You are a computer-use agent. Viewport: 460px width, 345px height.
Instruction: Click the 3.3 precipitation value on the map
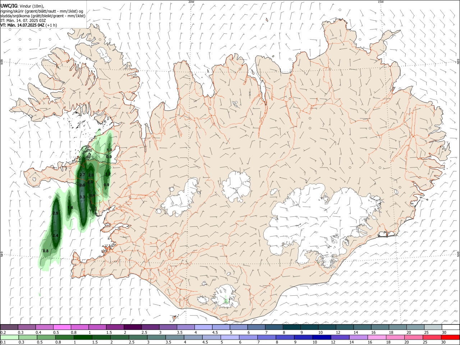point(82,197)
